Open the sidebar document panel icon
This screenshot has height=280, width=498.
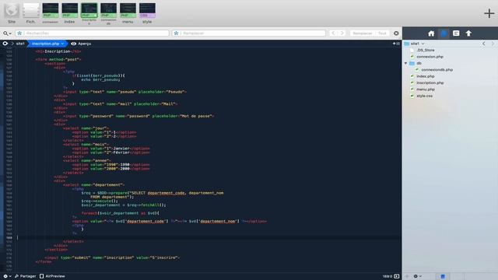pyautogui.click(x=456, y=33)
